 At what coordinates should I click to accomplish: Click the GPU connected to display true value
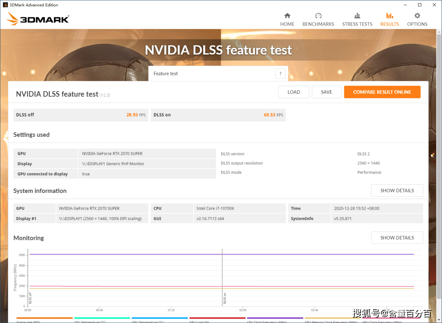(86, 174)
